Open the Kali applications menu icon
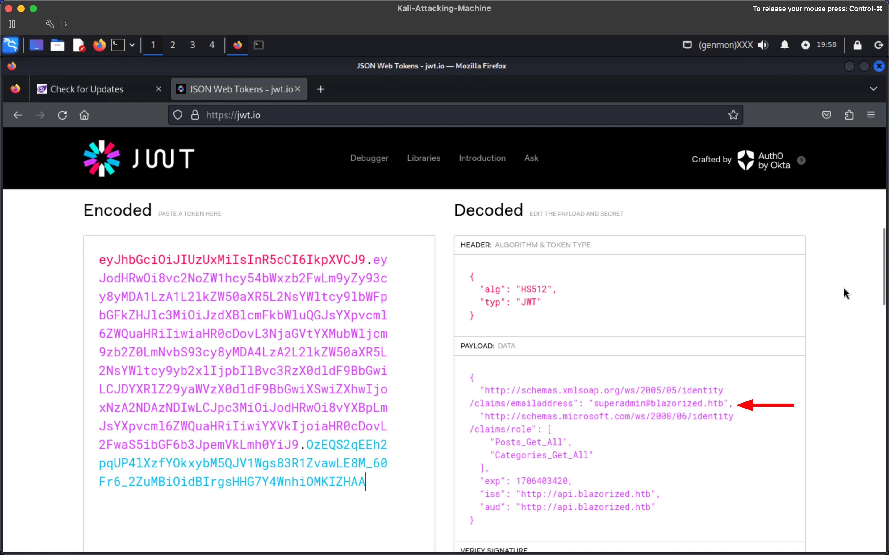Screen dimensions: 889x555 coord(11,45)
